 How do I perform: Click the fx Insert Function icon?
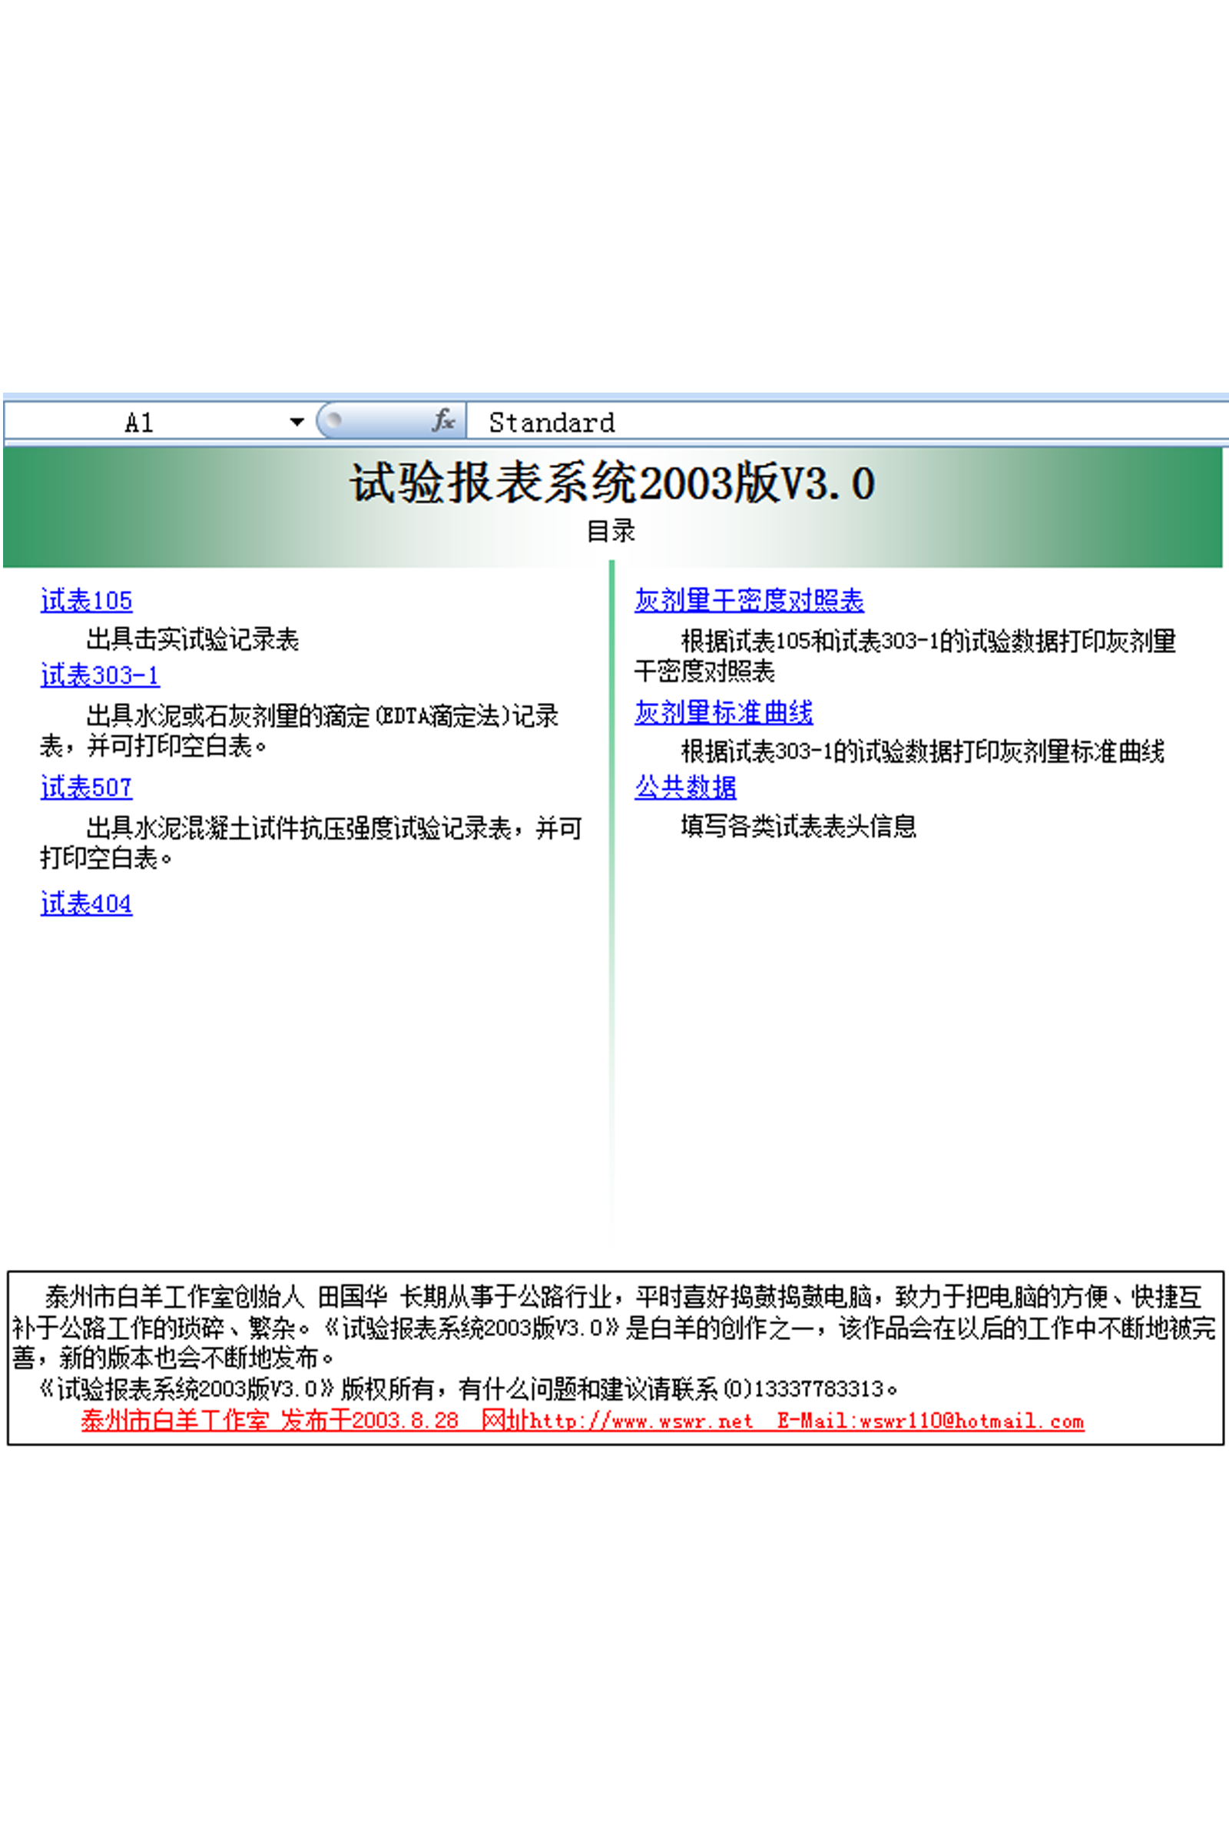coord(443,421)
